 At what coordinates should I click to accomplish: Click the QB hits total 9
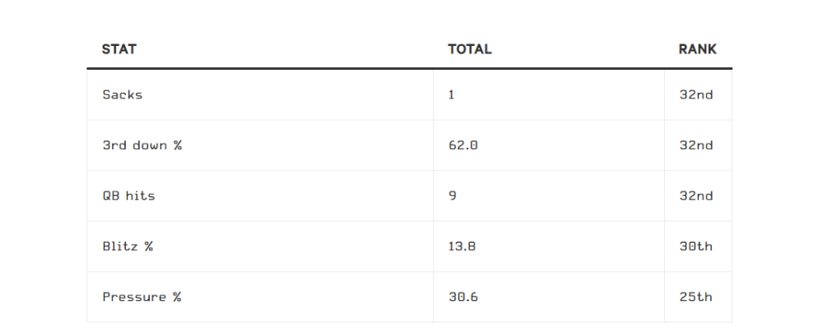[x=452, y=196]
